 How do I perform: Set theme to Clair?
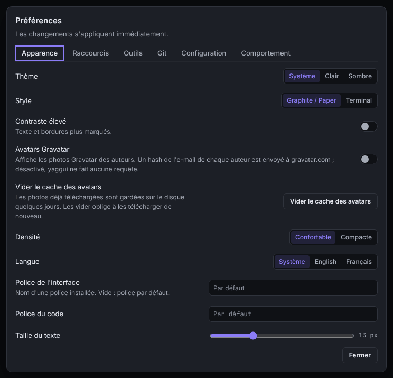(x=332, y=76)
